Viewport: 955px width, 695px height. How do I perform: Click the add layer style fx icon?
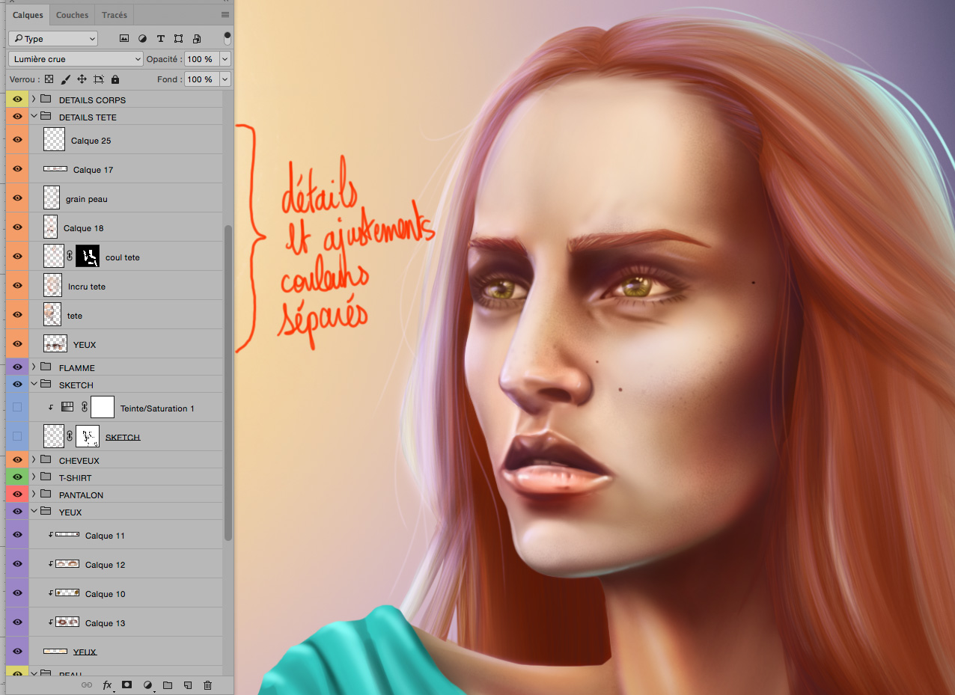click(x=107, y=685)
